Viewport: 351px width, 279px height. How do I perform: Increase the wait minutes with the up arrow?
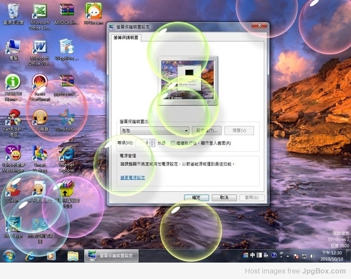(x=152, y=141)
